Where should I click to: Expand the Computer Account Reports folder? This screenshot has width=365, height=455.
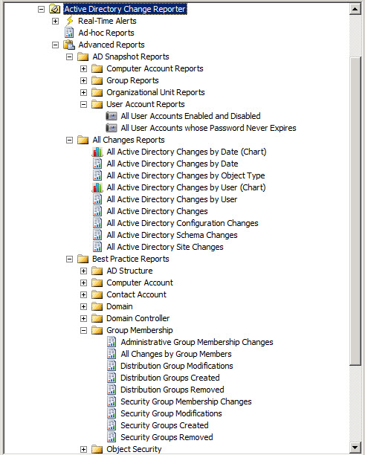[x=83, y=69]
